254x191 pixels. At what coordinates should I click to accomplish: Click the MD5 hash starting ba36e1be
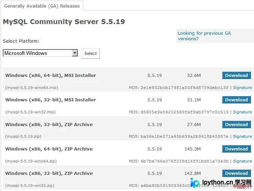click(184, 136)
